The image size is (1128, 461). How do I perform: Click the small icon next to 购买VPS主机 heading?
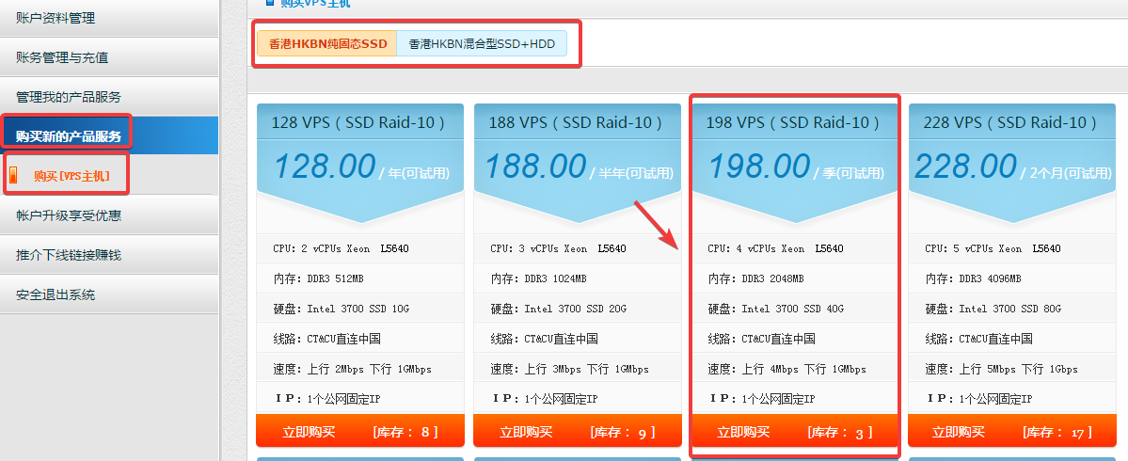(x=270, y=3)
